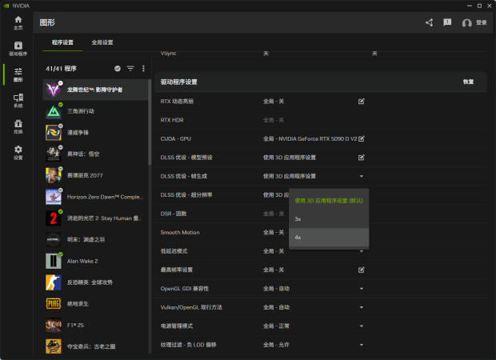This screenshot has width=496, height=360.
Task: Click the 赛博朋克 2077 game icon
Action: click(x=54, y=175)
